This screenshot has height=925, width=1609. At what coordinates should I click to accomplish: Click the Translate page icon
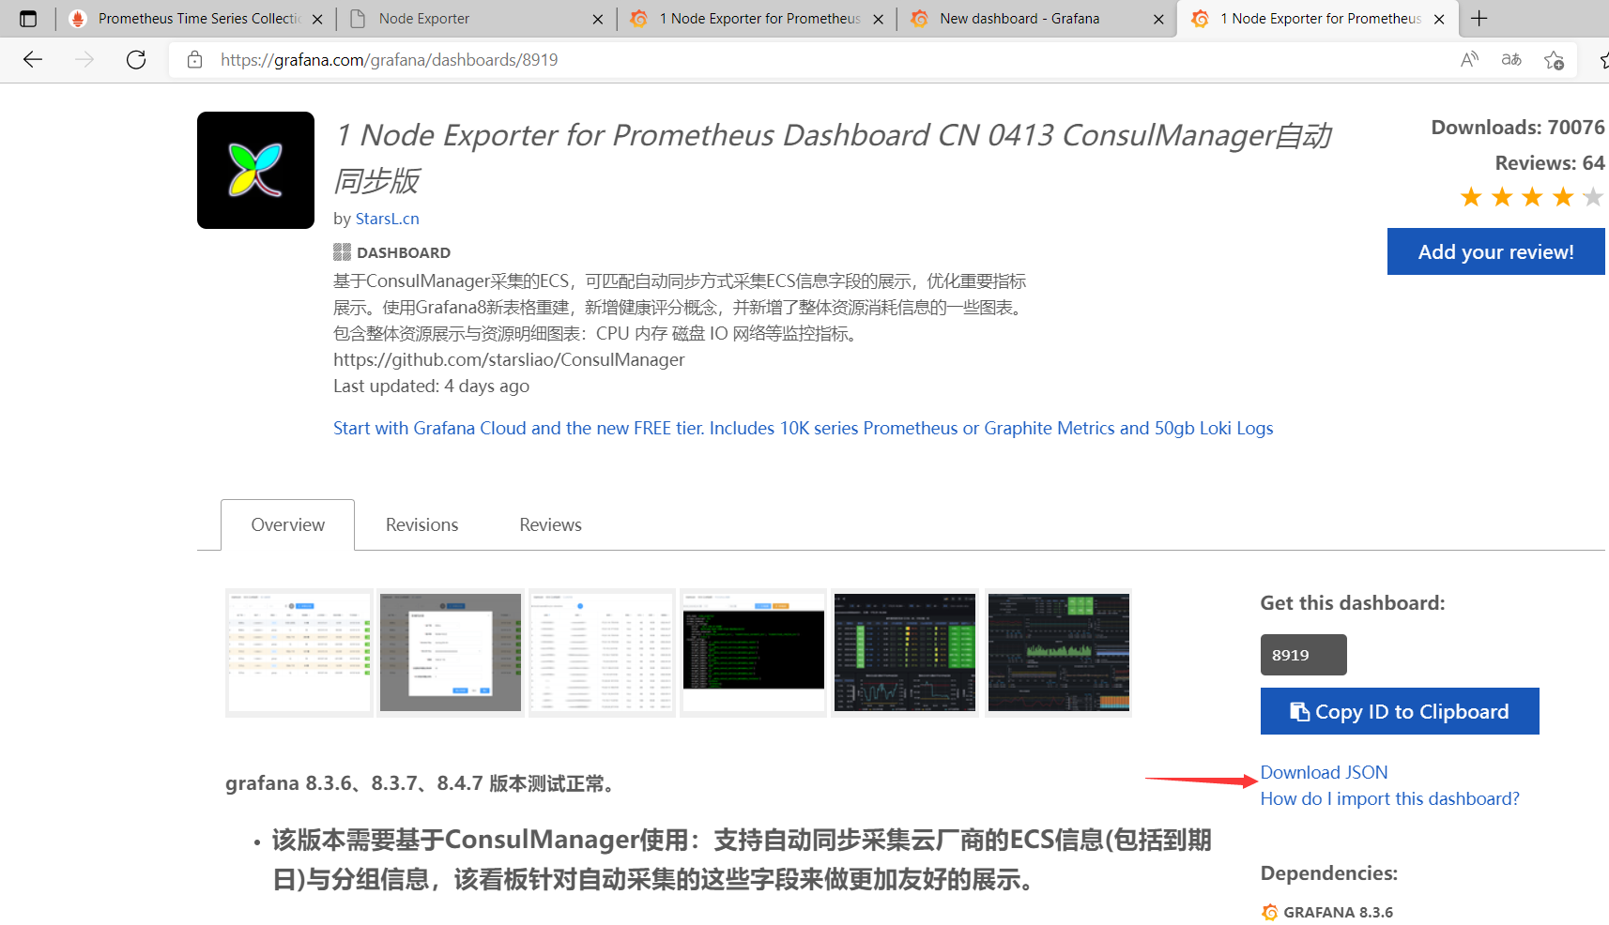click(1511, 60)
